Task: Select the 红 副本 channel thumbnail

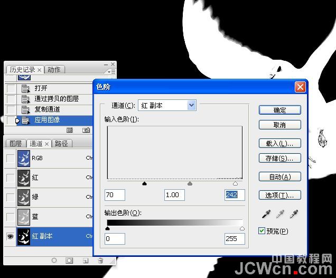Action: coord(24,236)
